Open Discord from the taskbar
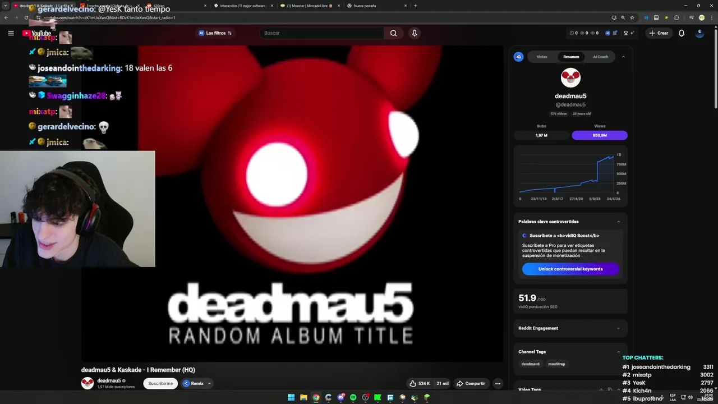 [x=340, y=397]
